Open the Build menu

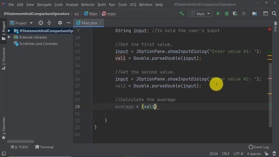[102, 4]
